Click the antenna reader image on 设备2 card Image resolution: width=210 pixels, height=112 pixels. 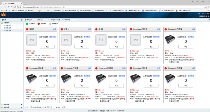tap(101, 40)
